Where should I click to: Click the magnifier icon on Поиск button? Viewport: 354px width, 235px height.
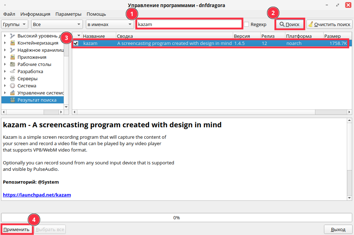point(282,24)
